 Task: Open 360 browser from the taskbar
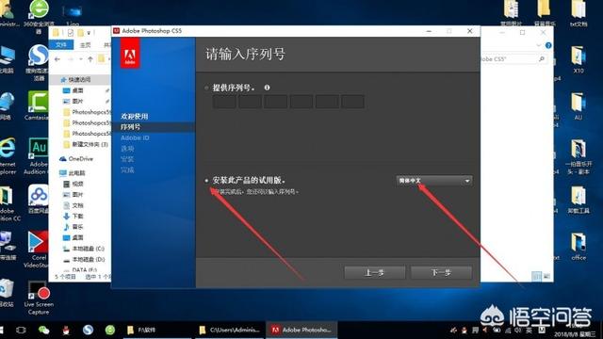coord(110,330)
